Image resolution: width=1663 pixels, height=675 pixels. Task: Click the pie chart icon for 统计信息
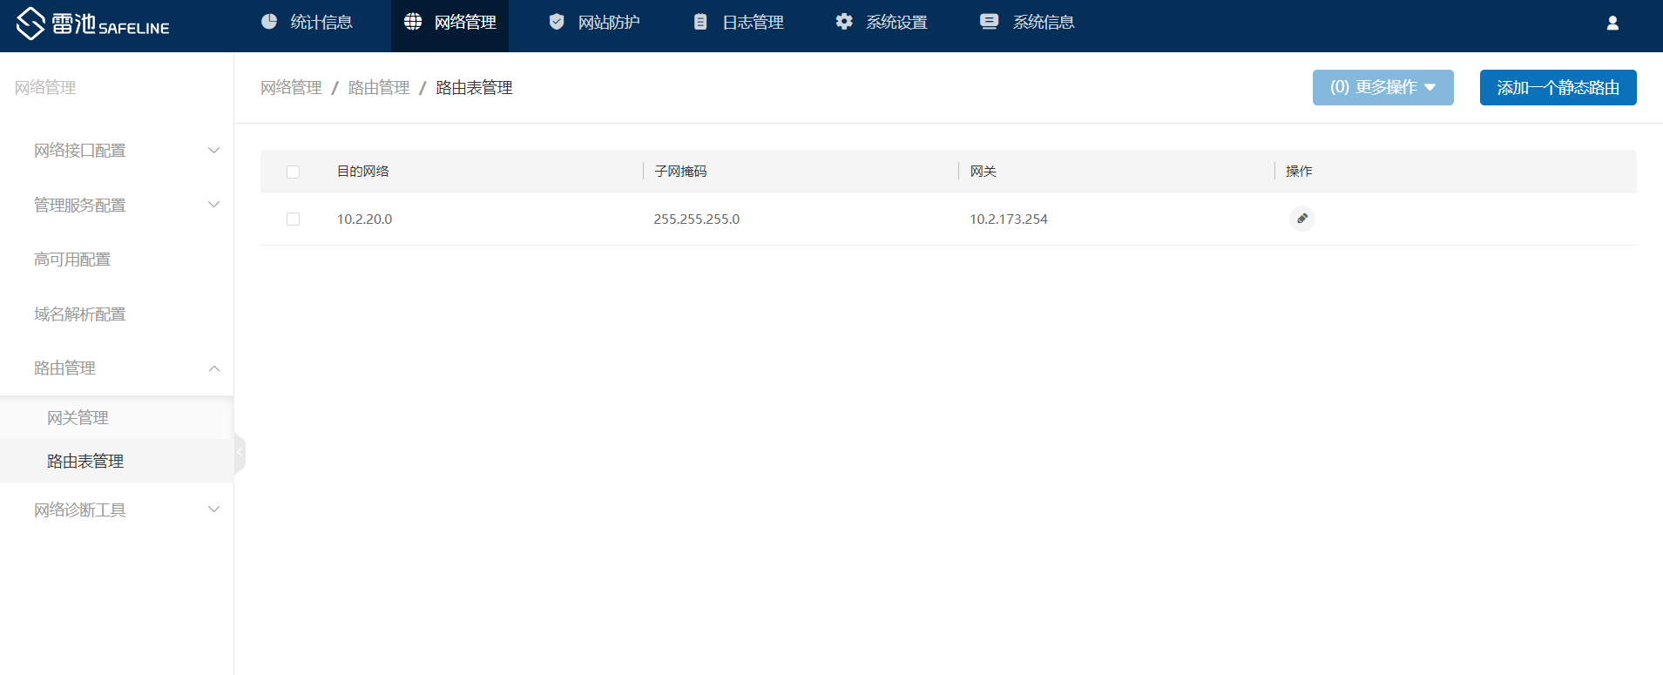269,22
